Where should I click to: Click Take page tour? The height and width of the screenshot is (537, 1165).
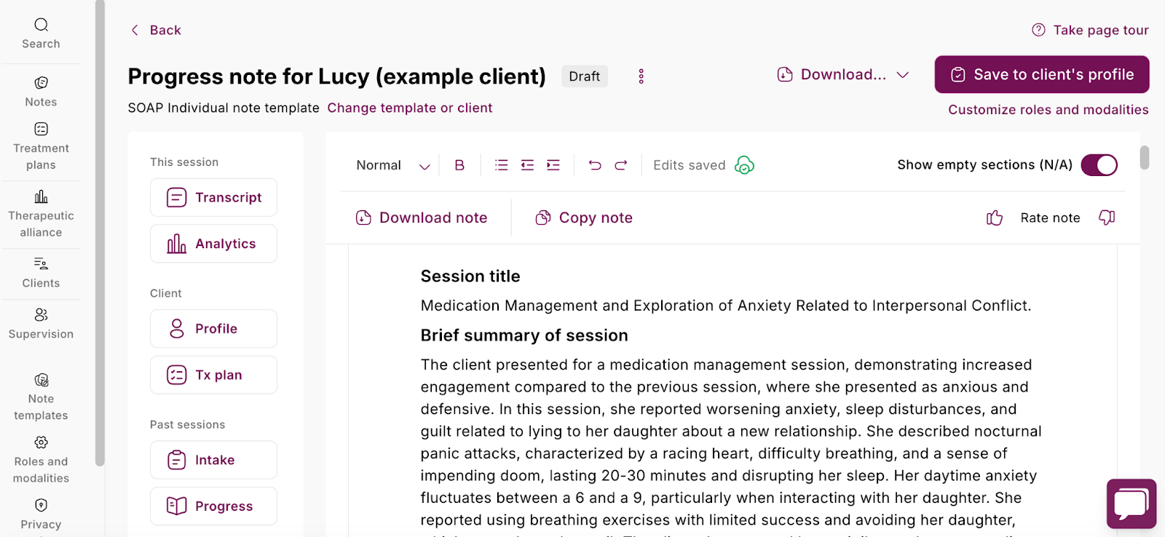click(1090, 30)
